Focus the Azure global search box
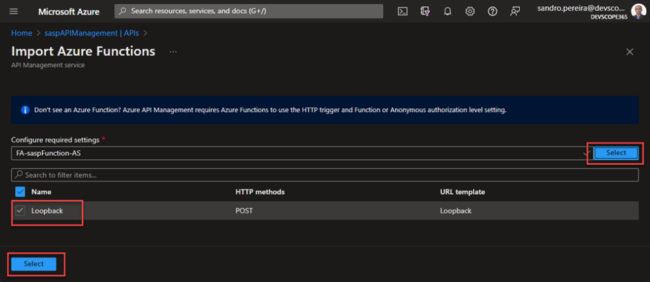 249,11
